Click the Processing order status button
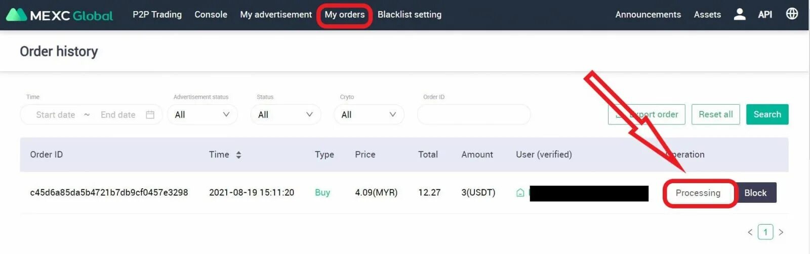 (698, 193)
